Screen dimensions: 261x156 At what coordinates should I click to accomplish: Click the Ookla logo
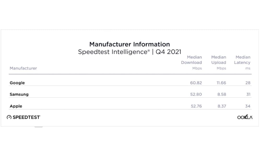click(245, 117)
